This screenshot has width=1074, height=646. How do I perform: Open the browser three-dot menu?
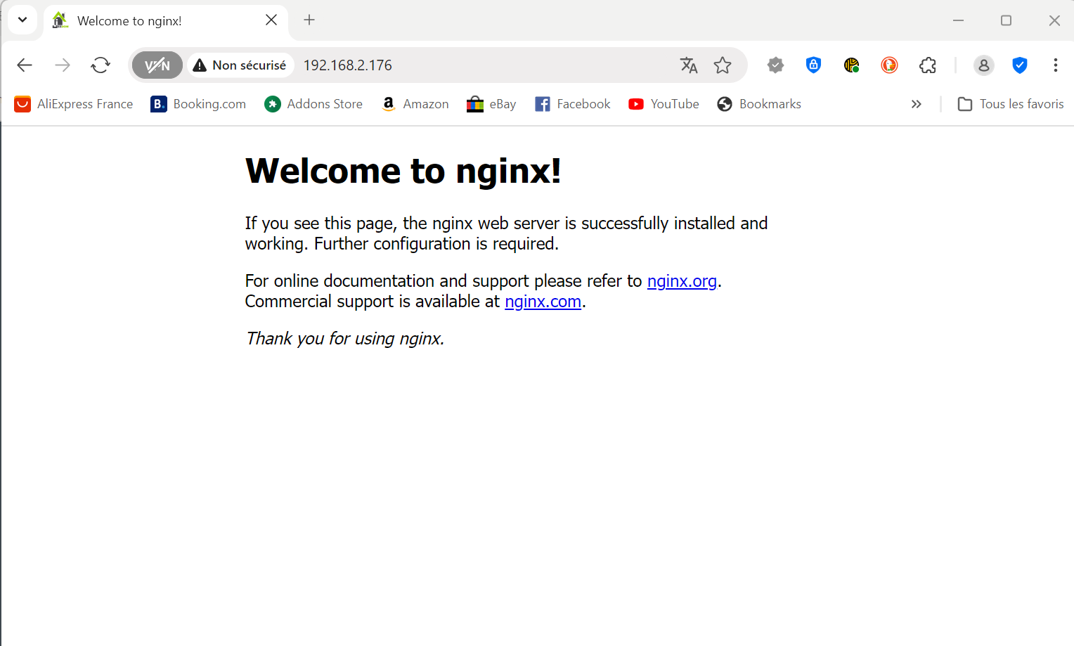(1055, 65)
